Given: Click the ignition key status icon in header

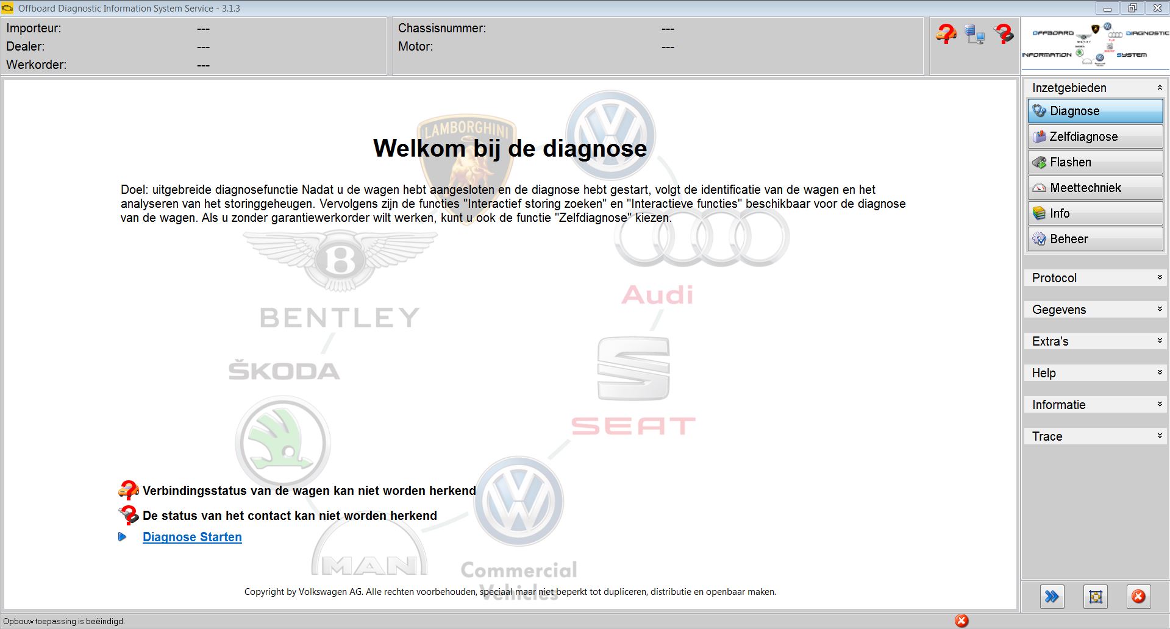Looking at the screenshot, I should tap(1004, 34).
